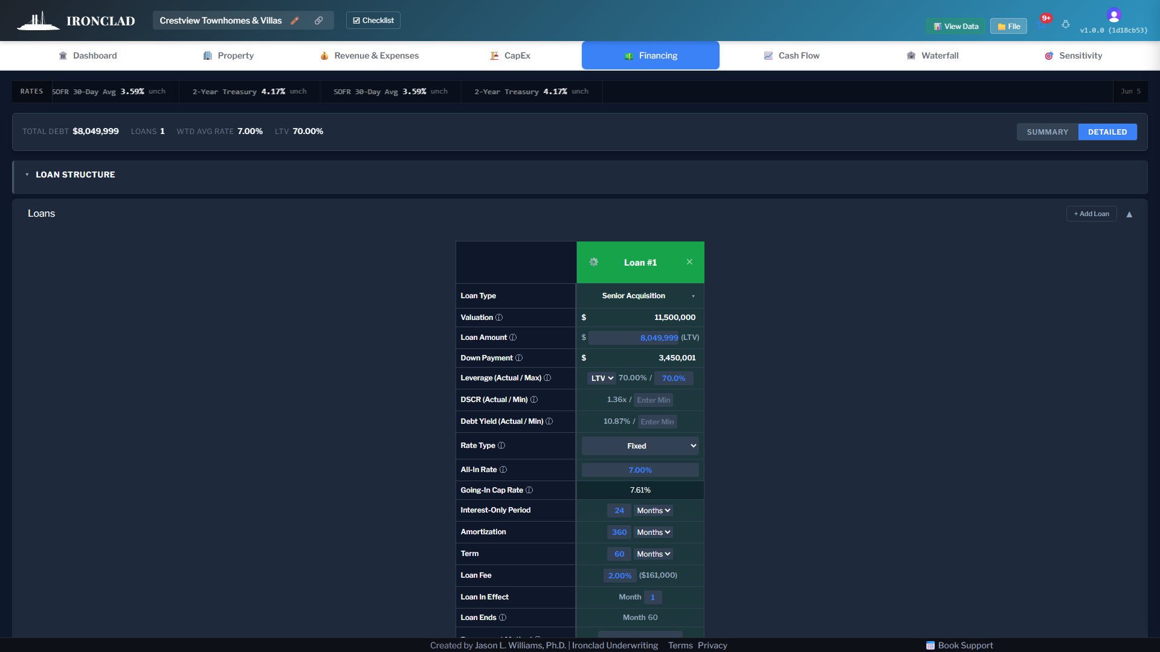This screenshot has height=652, width=1160.
Task: Go to the Cash Flow tab
Action: tap(791, 56)
